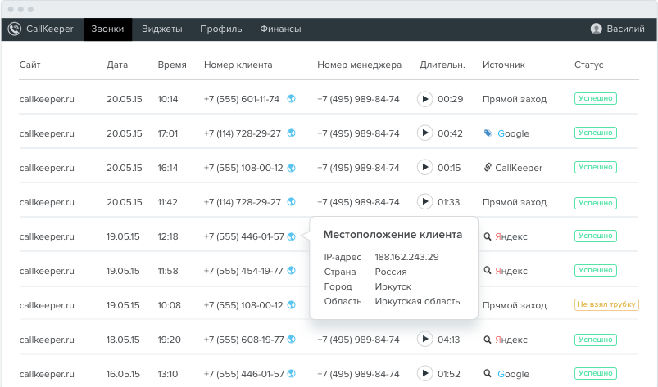Screen dimensions: 658x387
Task: Play the 04:13 call recording
Action: 424,340
